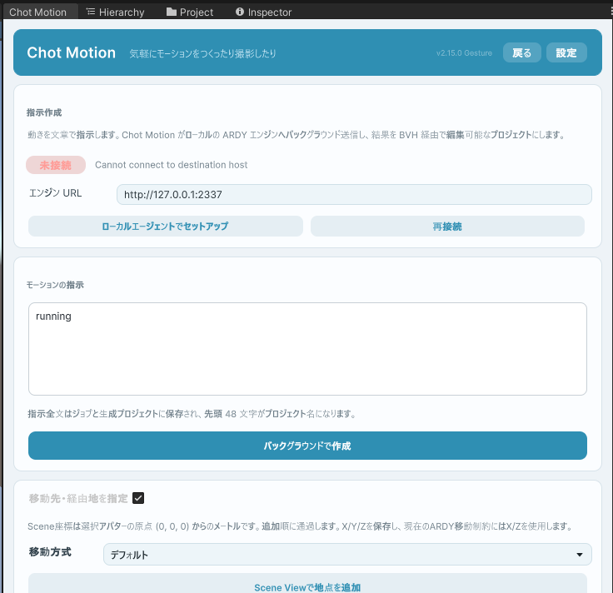This screenshot has width=613, height=593.
Task: Open the panel options menu icon
Action: click(611, 12)
